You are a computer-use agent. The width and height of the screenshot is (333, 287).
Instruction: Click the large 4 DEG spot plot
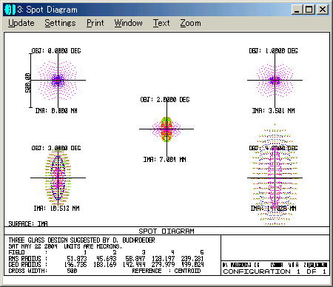click(x=275, y=175)
